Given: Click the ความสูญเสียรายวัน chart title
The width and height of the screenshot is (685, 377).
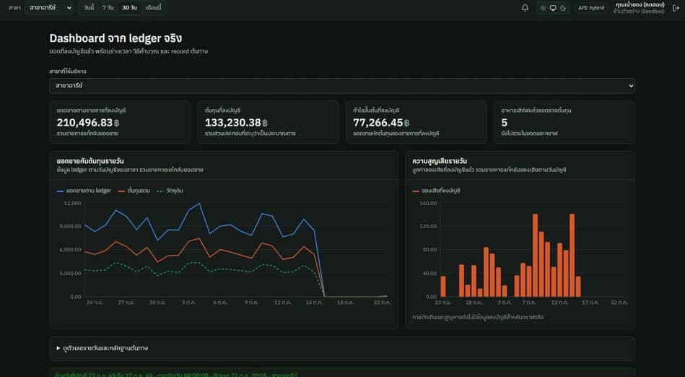Looking at the screenshot, I should 440,161.
